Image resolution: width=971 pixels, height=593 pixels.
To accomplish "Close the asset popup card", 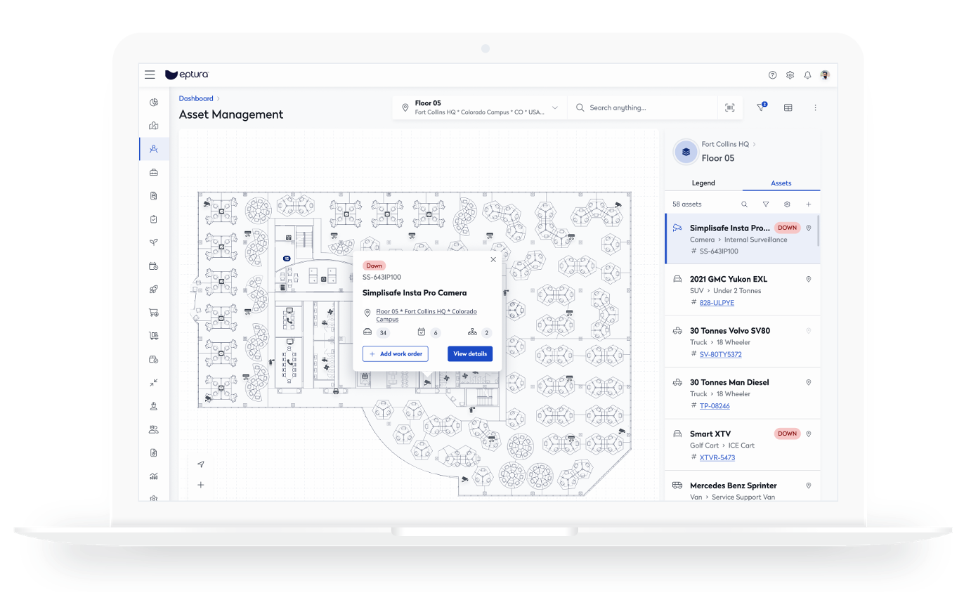I will click(493, 259).
